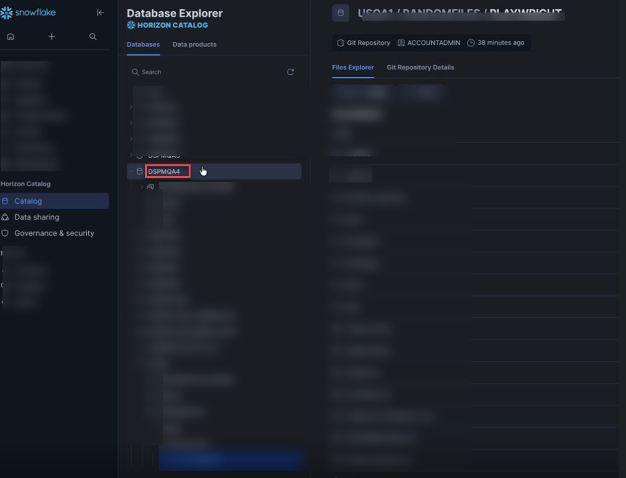Click the database icon beside DSPMQA4
Viewport: 626px width, 478px height.
(x=139, y=171)
